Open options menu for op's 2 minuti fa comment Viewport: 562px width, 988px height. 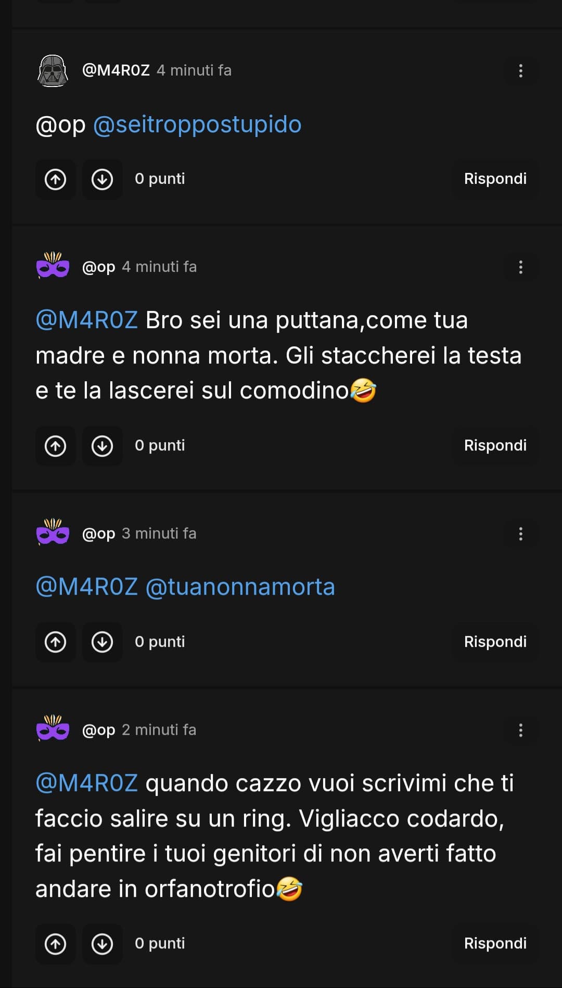pyautogui.click(x=521, y=730)
